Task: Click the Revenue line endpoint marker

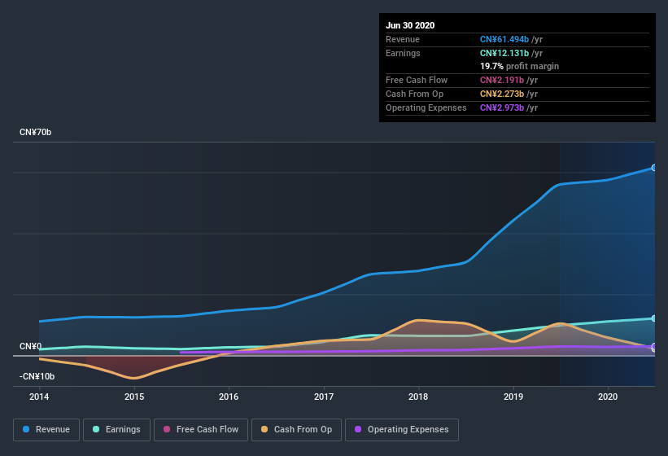Action: click(654, 168)
